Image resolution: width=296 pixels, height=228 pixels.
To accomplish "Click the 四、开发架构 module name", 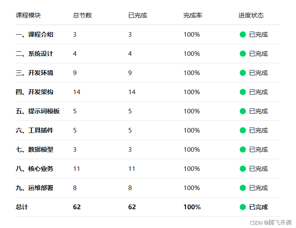I will 35,92.
